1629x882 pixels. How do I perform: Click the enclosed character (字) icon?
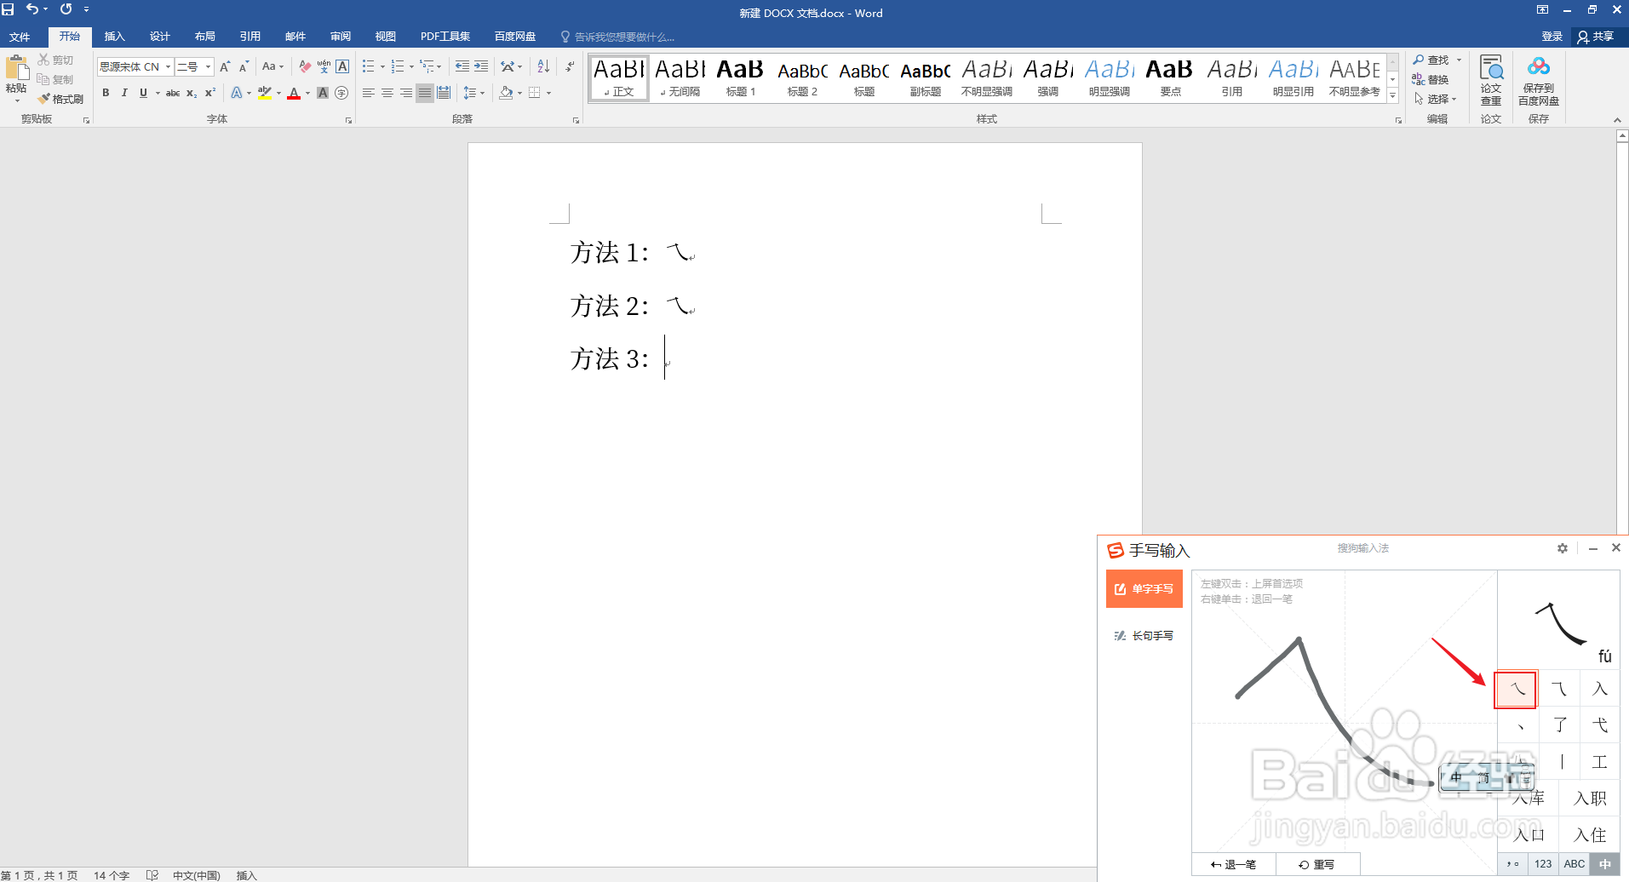click(x=341, y=93)
